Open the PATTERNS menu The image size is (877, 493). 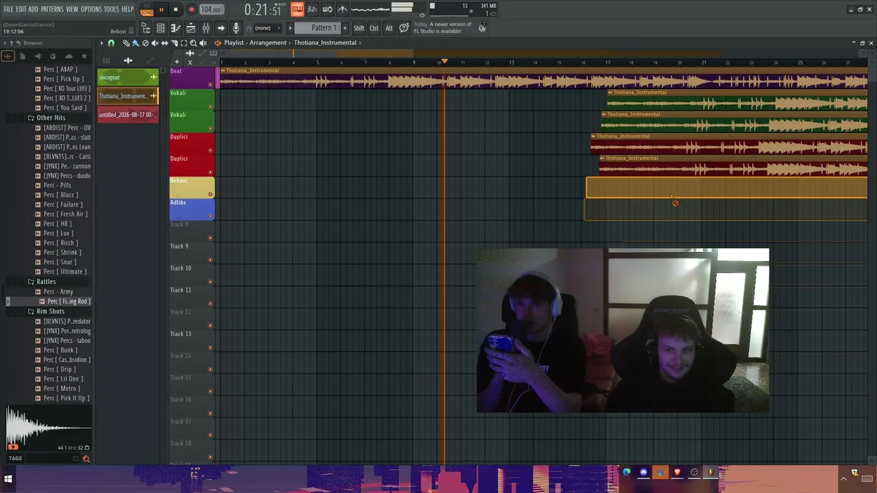(52, 10)
